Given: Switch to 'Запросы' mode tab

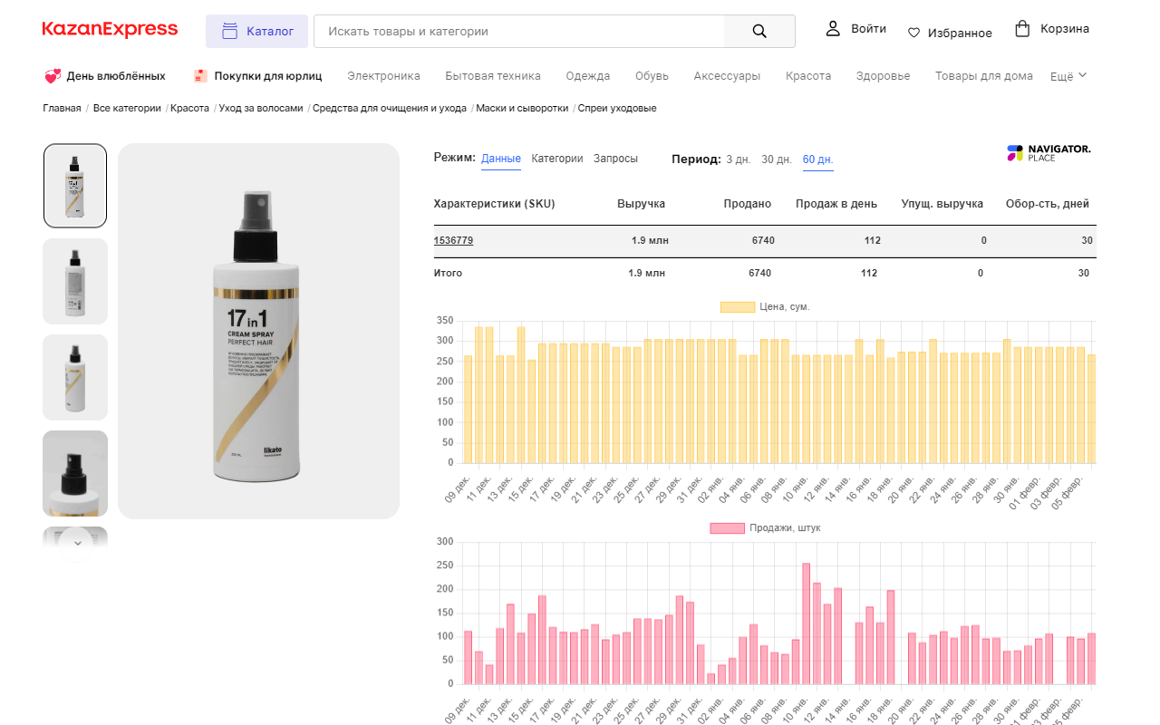Looking at the screenshot, I should coord(615,159).
